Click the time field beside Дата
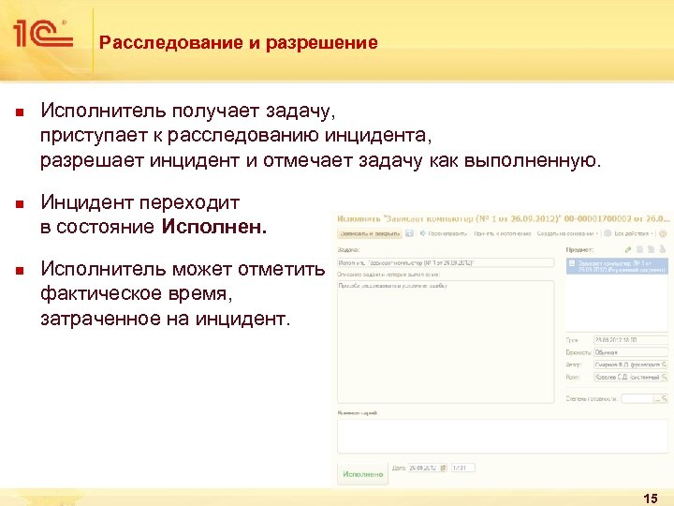 click(463, 468)
